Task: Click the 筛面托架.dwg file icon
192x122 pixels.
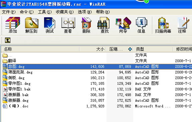Action: click(x=5, y=72)
